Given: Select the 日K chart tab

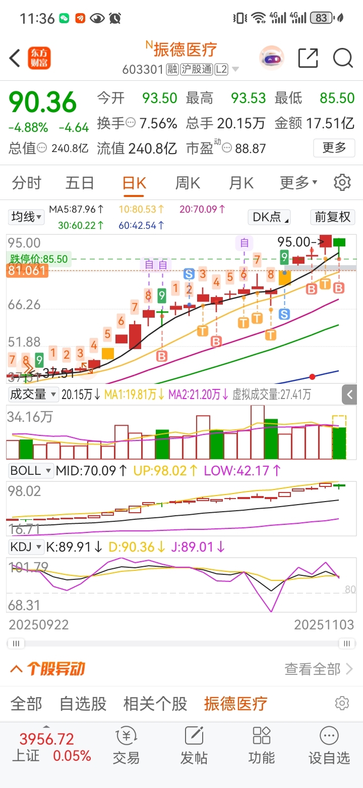Looking at the screenshot, I should (134, 182).
